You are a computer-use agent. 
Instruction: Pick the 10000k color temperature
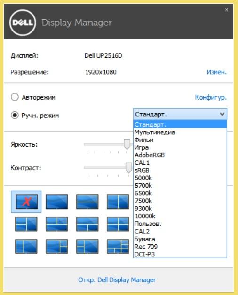[x=180, y=216]
